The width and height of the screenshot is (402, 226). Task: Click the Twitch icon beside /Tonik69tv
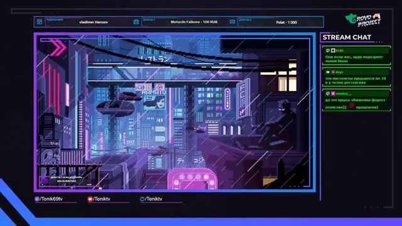point(37,199)
